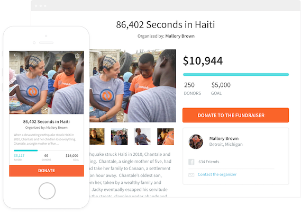
Task: Open Mallory Brown's round profile avatar
Action: tap(196, 142)
